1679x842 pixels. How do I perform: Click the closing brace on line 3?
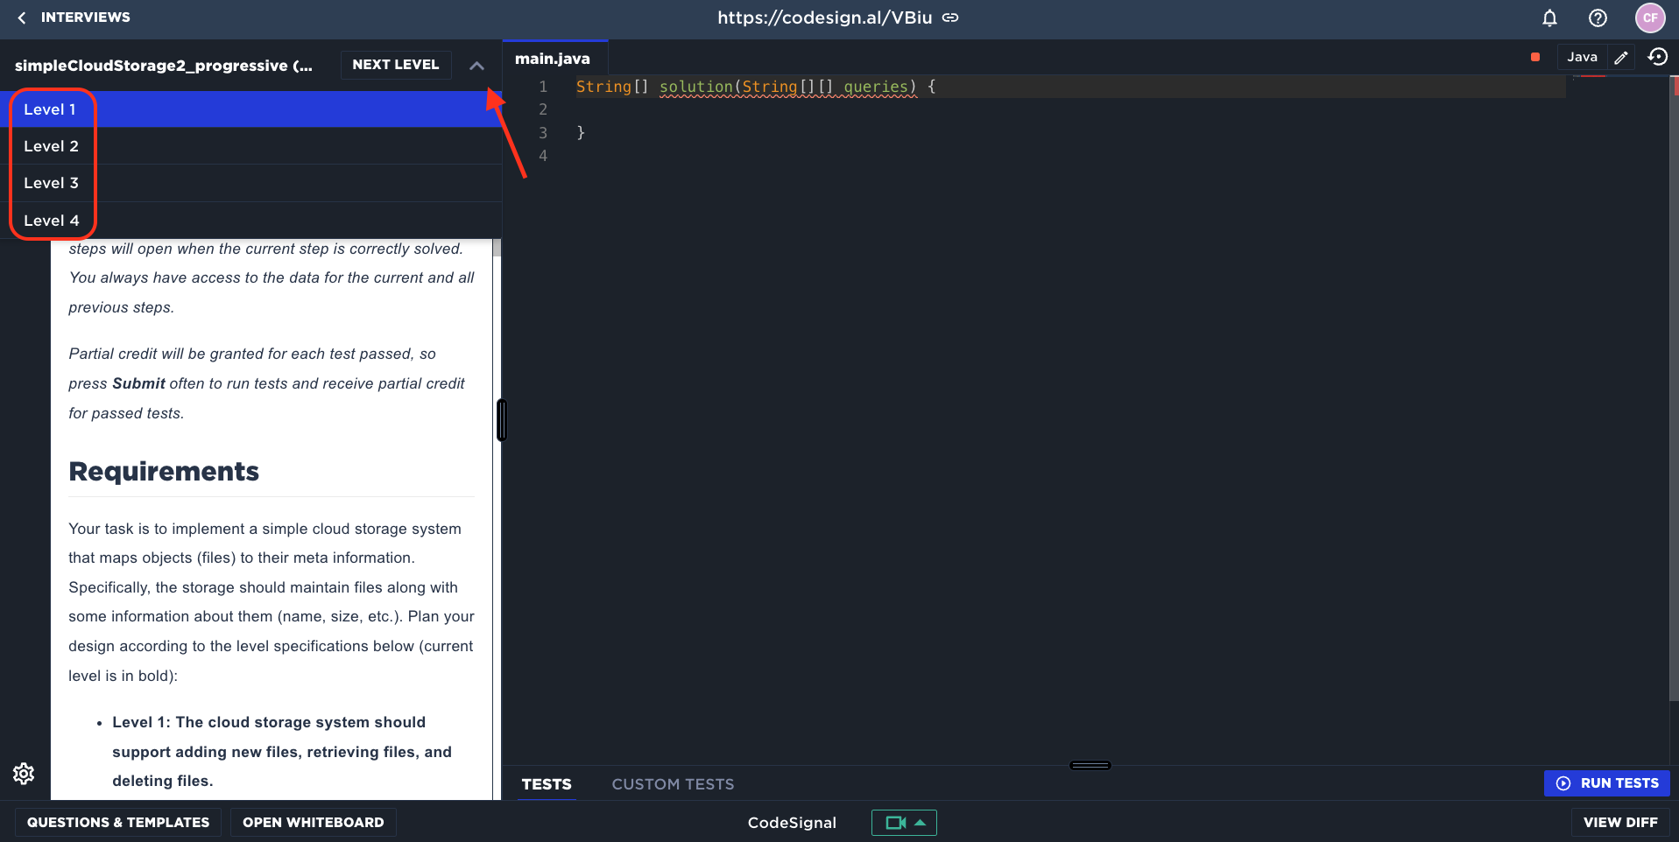(x=581, y=133)
